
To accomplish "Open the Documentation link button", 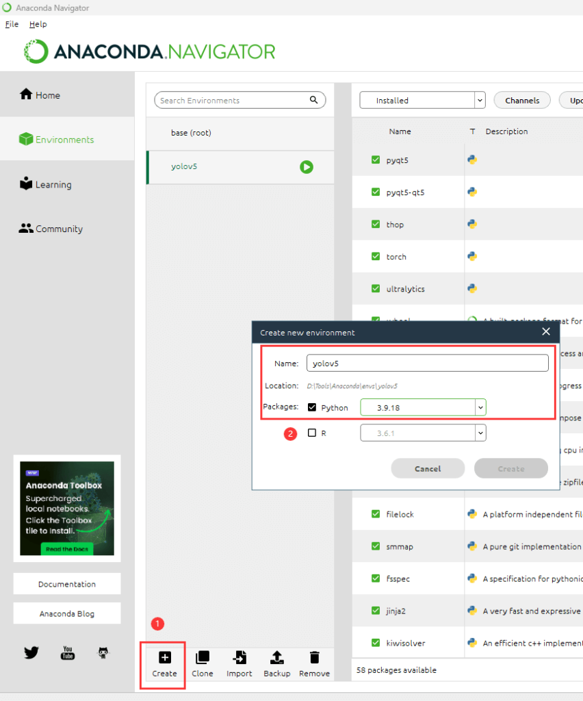I will pyautogui.click(x=67, y=584).
